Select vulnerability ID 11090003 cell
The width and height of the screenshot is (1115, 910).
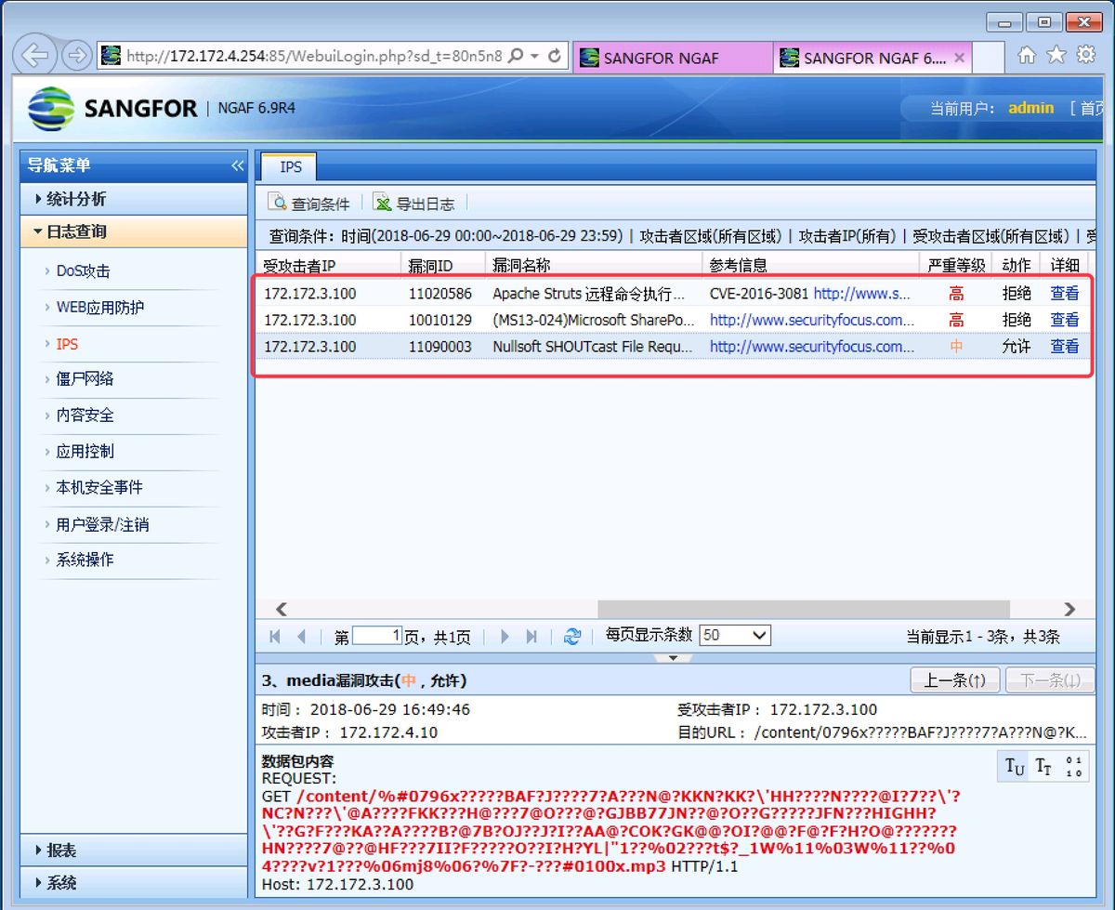click(440, 347)
